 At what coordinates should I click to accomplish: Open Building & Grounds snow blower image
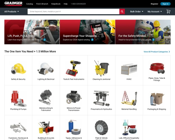coord(46,127)
